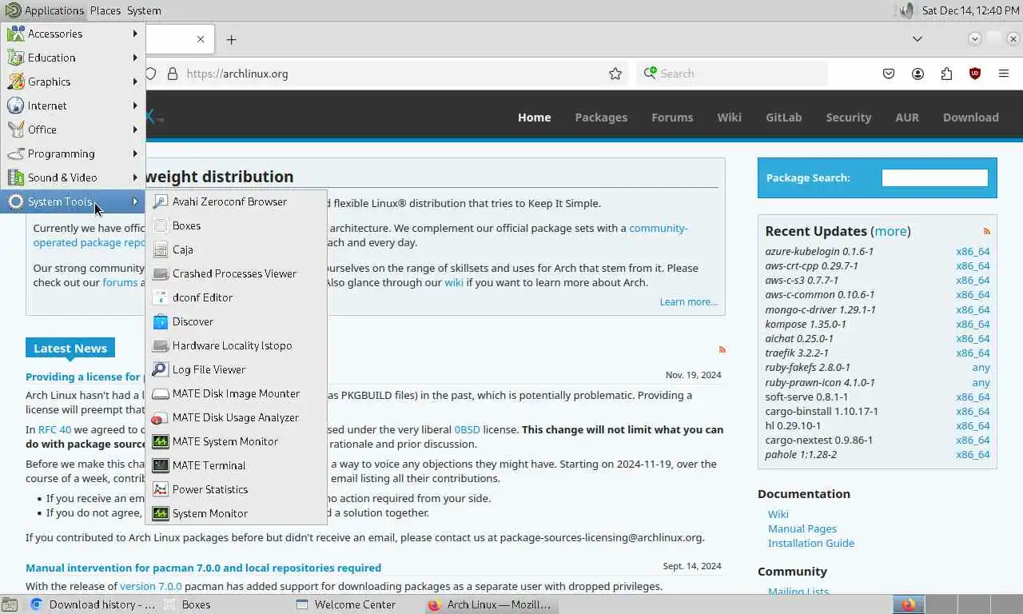Go to Packages in site navigation
This screenshot has width=1023, height=614.
tap(601, 117)
